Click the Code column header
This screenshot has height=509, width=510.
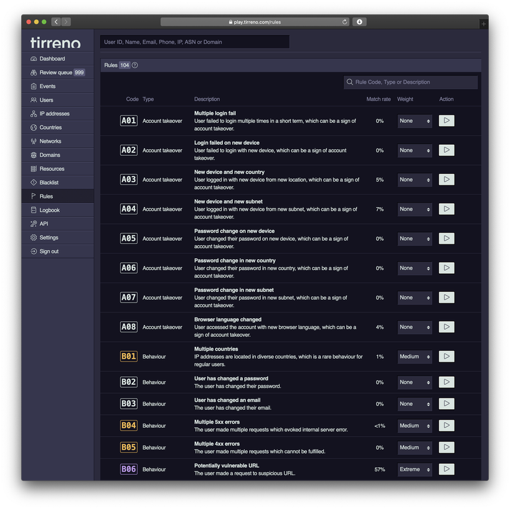[132, 99]
